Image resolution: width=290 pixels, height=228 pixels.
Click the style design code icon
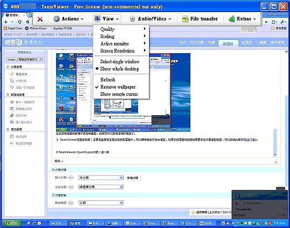click(x=12, y=143)
